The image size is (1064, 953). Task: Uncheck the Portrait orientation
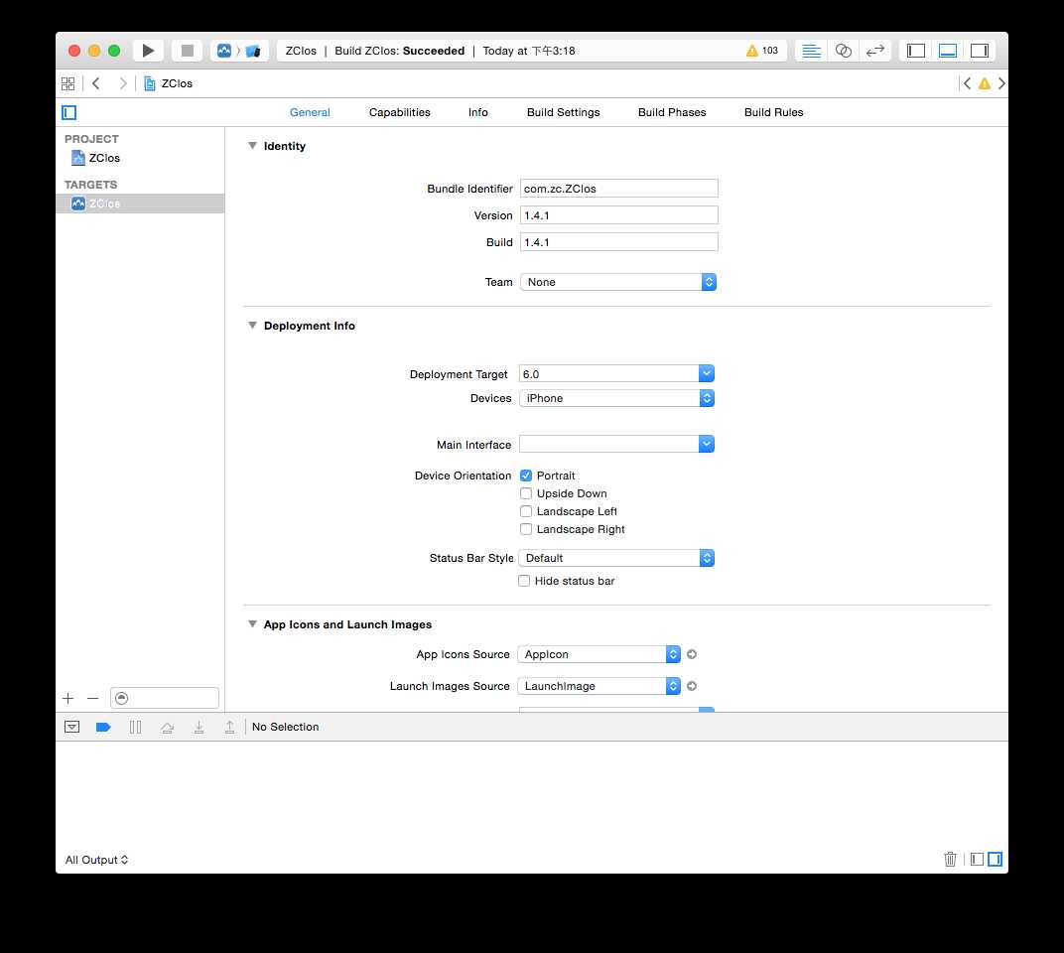526,476
